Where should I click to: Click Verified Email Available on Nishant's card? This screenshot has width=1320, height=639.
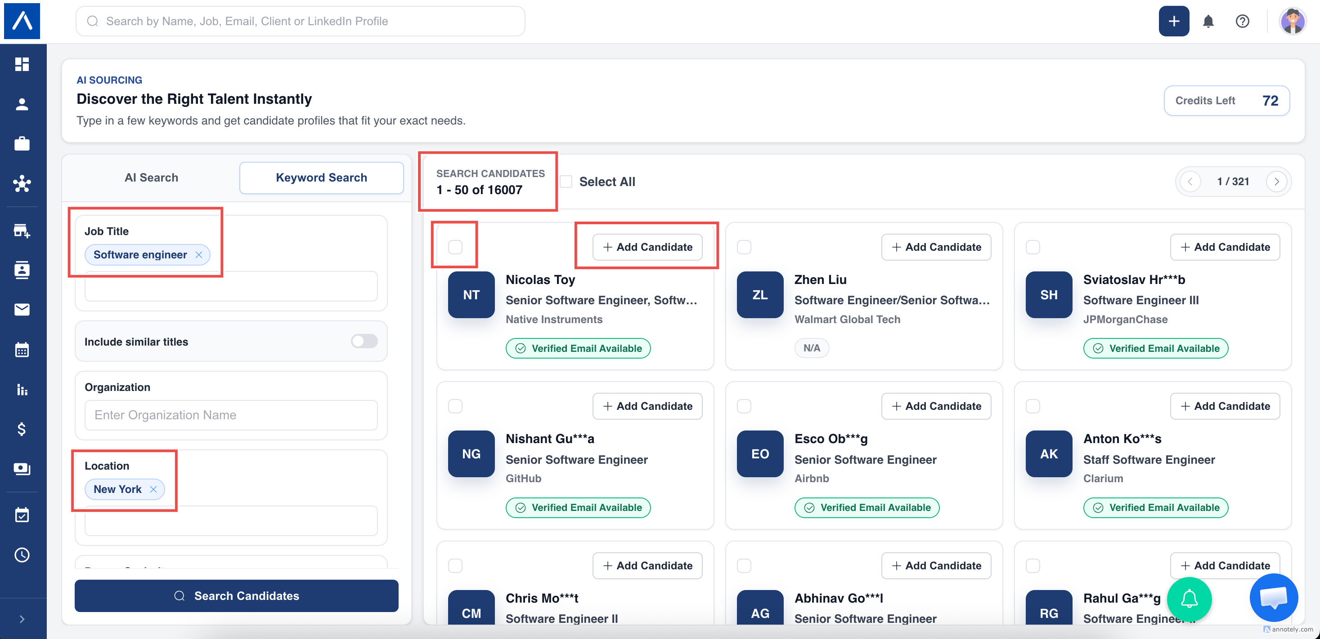[x=578, y=507]
